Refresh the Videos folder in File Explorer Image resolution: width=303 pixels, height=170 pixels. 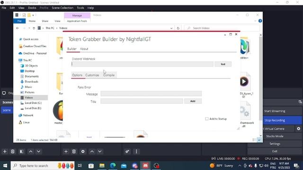click(178, 28)
